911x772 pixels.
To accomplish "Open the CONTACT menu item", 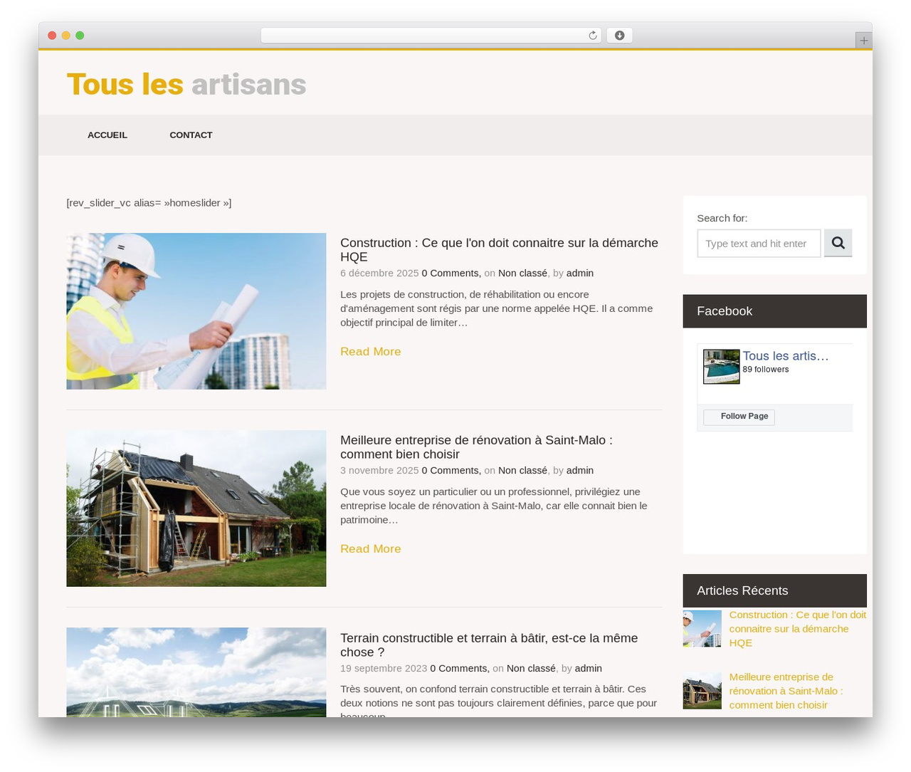I will 191,135.
